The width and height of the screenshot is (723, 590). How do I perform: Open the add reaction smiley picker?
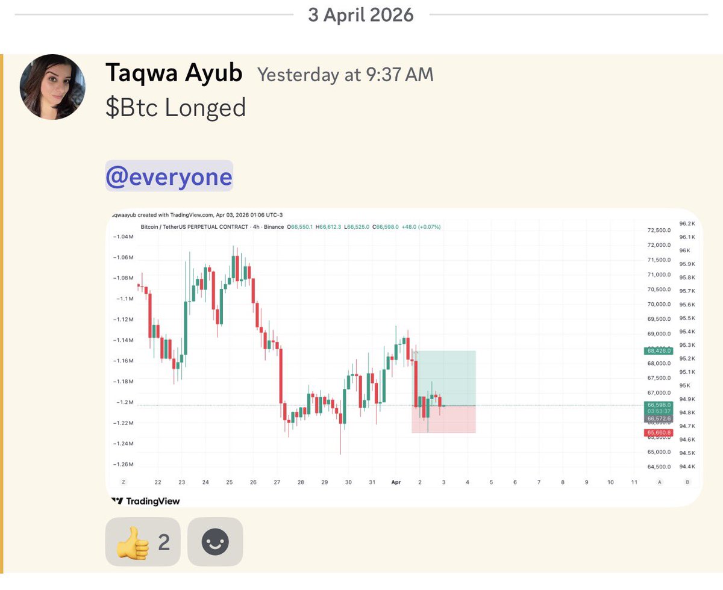coord(215,542)
